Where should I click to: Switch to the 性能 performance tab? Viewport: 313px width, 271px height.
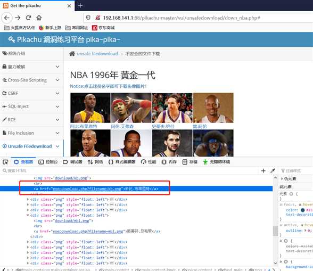click(149, 162)
